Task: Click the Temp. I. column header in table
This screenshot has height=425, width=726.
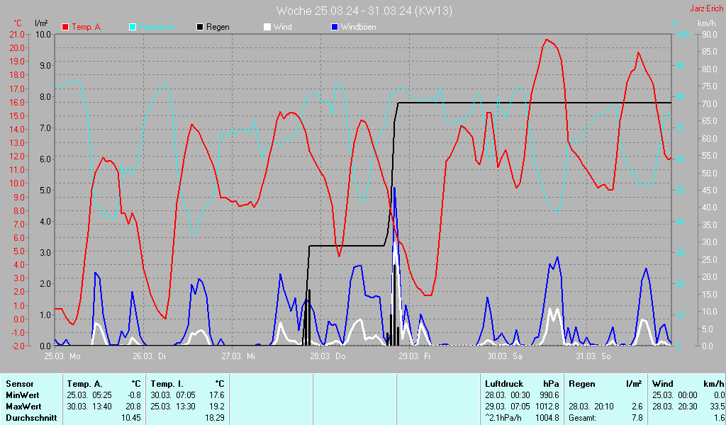Action: click(x=167, y=383)
